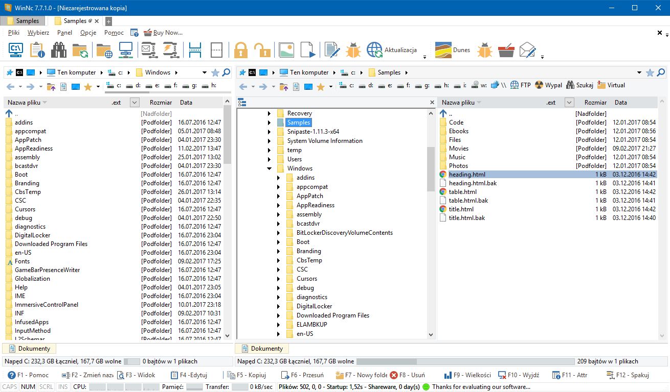Viewport: 670px width, 392px height.
Task: Click the open padlock decrypt icon
Action: click(262, 50)
